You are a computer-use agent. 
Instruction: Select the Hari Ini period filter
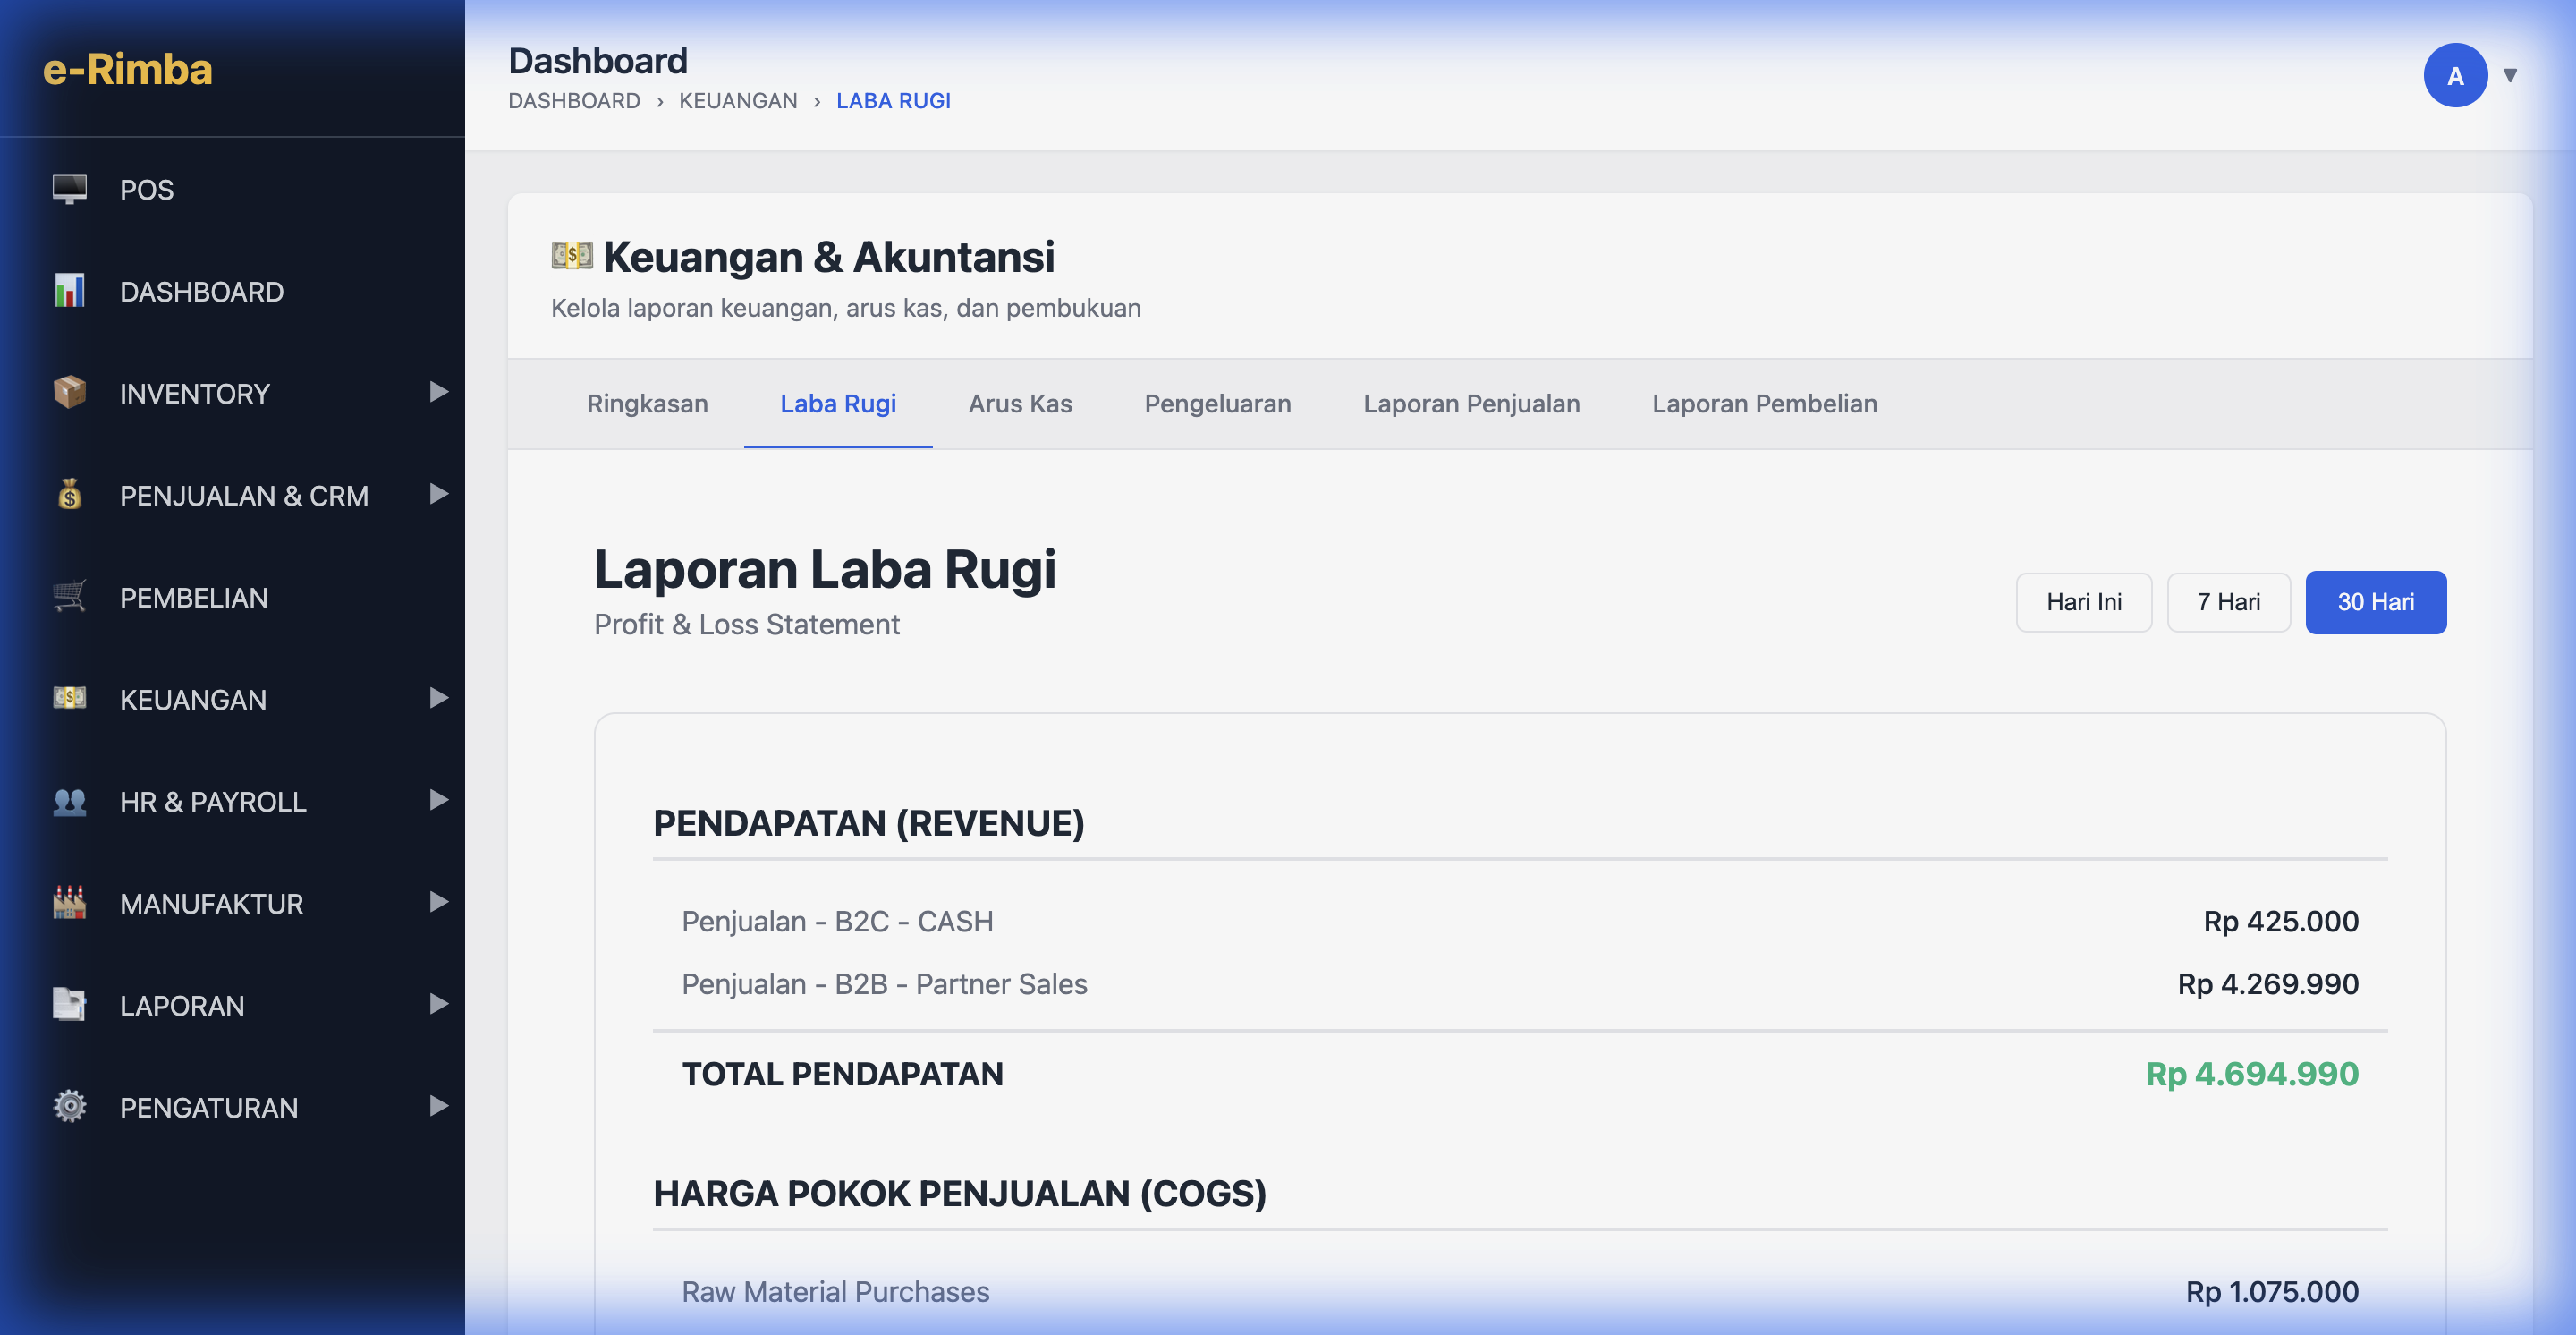tap(2083, 602)
